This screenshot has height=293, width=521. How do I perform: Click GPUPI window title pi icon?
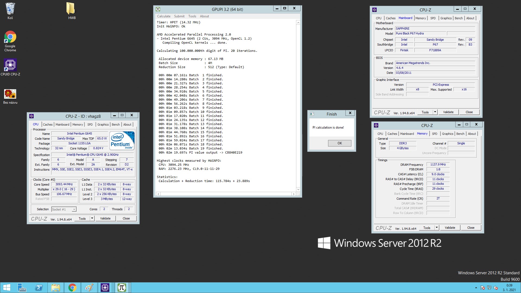[x=158, y=9]
